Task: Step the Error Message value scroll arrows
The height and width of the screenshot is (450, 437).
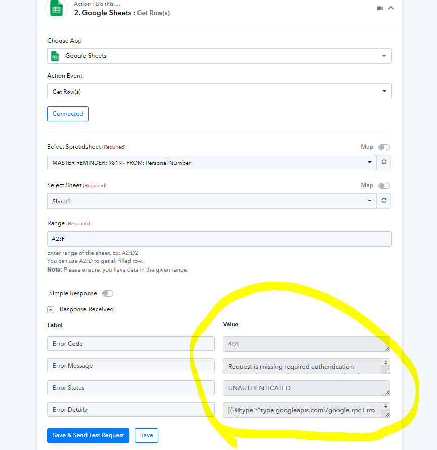Action: (x=386, y=362)
